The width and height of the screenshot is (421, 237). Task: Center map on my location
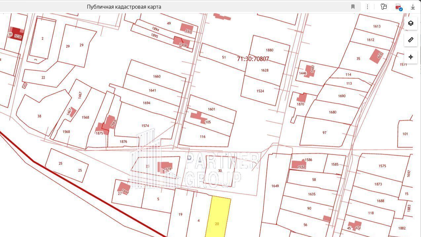tap(410, 57)
